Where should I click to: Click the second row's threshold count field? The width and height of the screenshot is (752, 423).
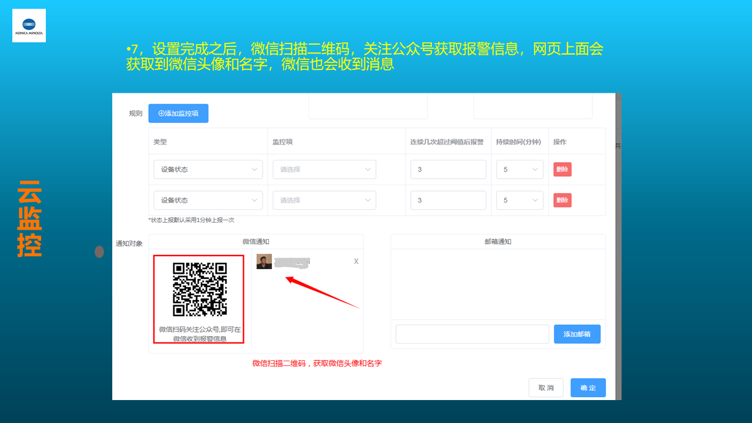click(448, 200)
